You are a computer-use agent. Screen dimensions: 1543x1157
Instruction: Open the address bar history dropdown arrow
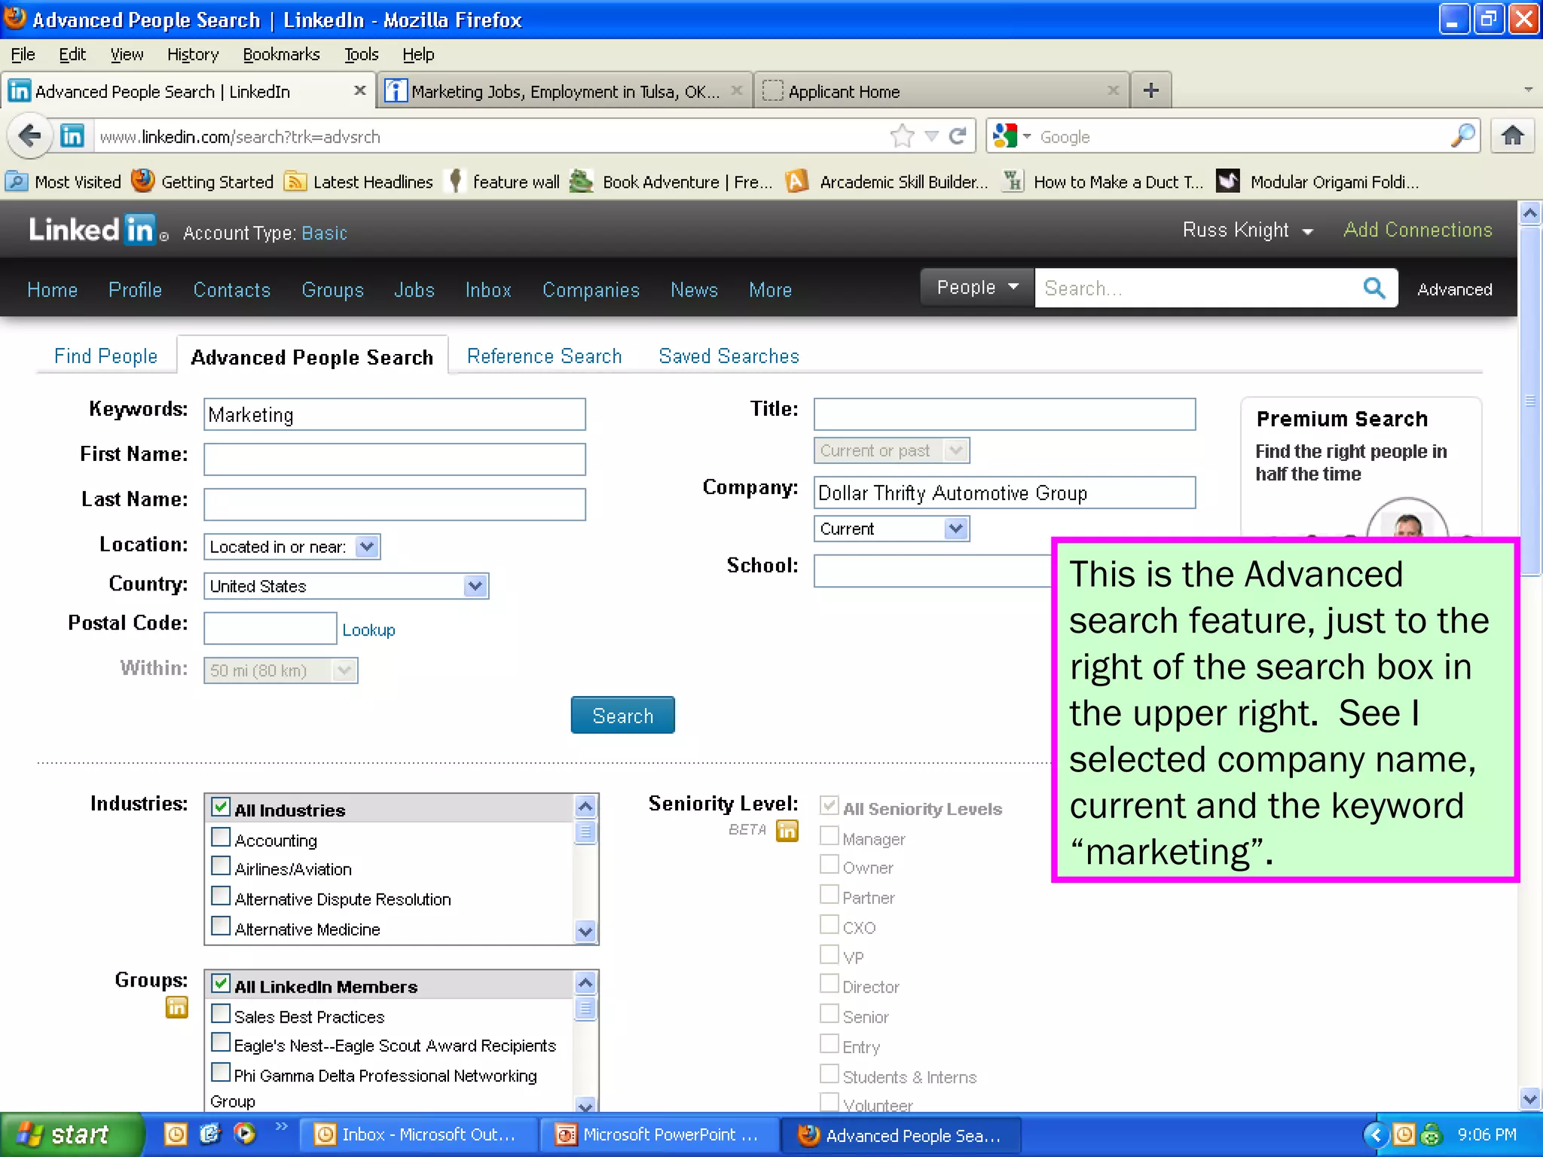pyautogui.click(x=931, y=136)
